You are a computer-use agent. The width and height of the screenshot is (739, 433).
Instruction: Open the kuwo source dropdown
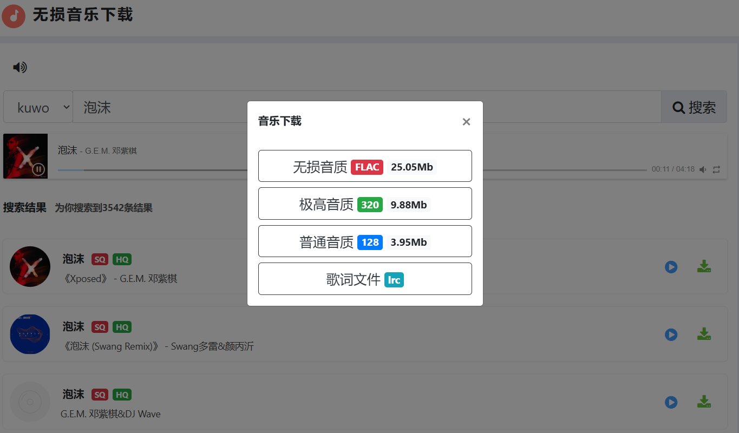(x=38, y=107)
